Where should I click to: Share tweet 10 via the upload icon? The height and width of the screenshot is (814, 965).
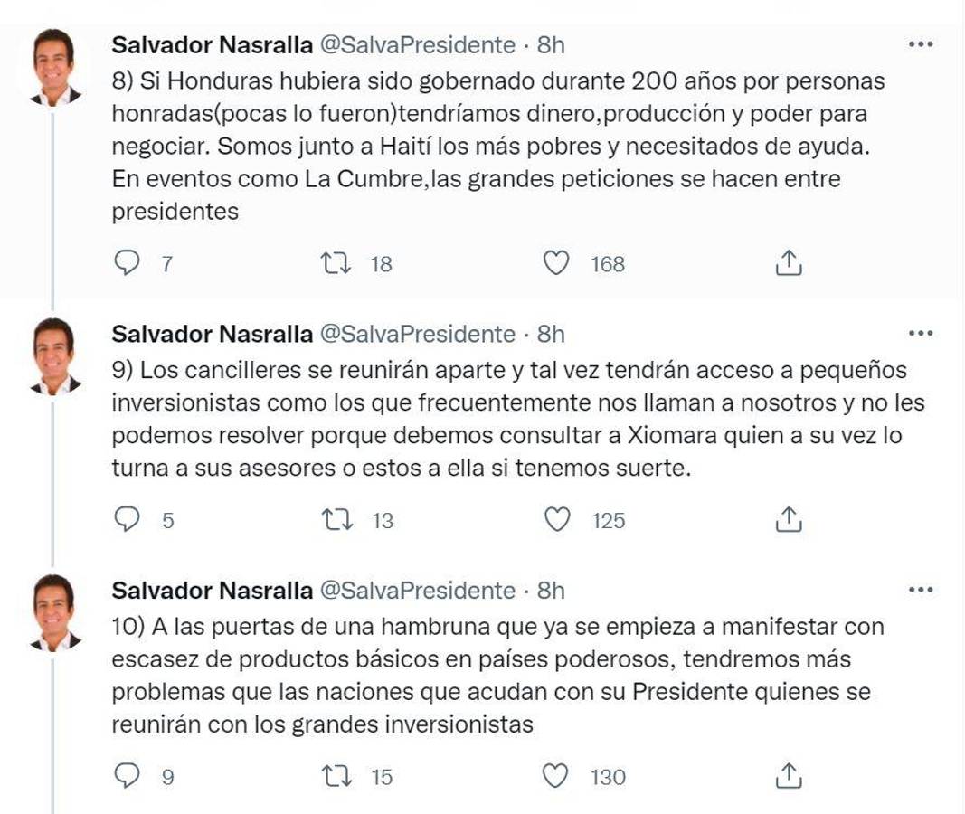pos(789,776)
